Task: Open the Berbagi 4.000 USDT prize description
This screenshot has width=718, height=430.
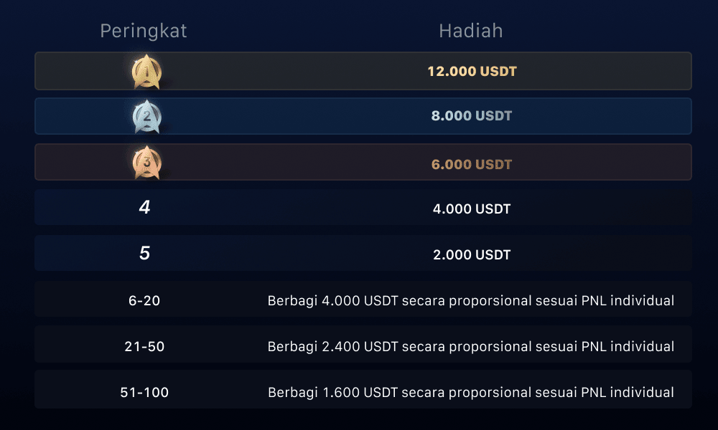Action: [x=471, y=301]
